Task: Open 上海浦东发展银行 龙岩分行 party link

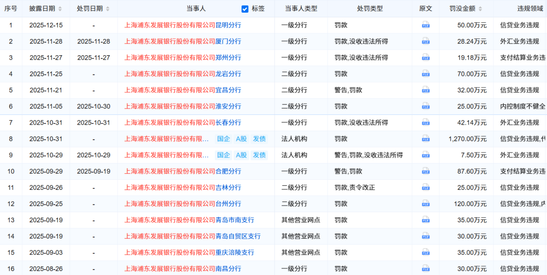Action: [183, 73]
